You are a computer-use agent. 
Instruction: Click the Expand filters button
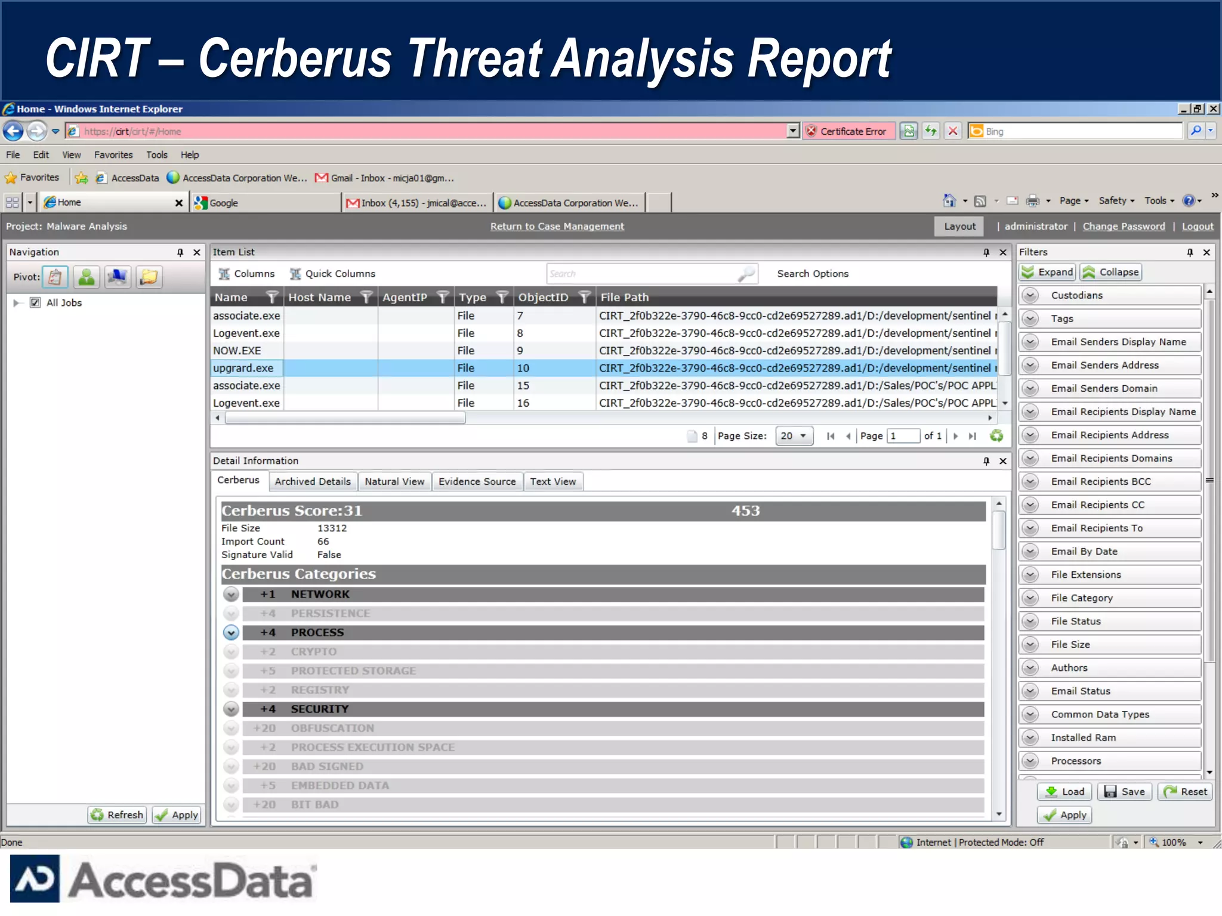click(x=1047, y=272)
